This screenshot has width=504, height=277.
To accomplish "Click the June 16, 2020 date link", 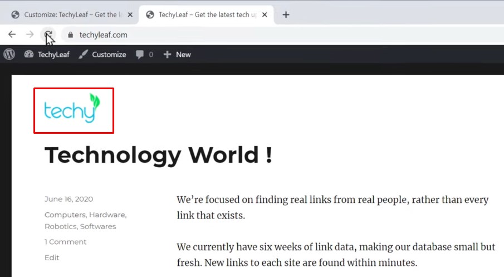I will [68, 199].
